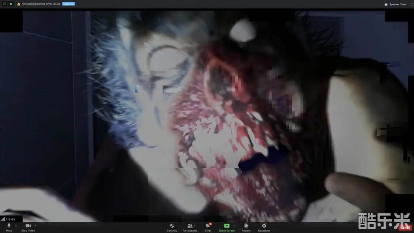Click the blue Upgrade button
This screenshot has height=233, width=414.
click(69, 4)
